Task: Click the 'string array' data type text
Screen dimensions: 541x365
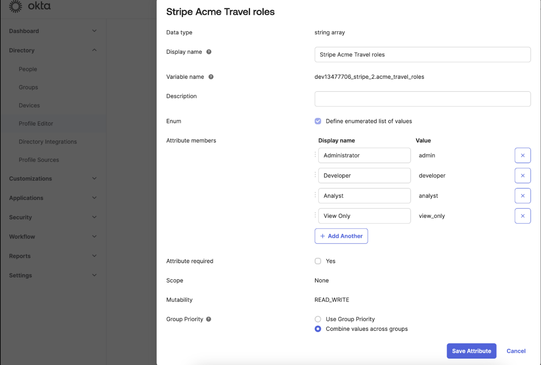Action: tap(329, 33)
